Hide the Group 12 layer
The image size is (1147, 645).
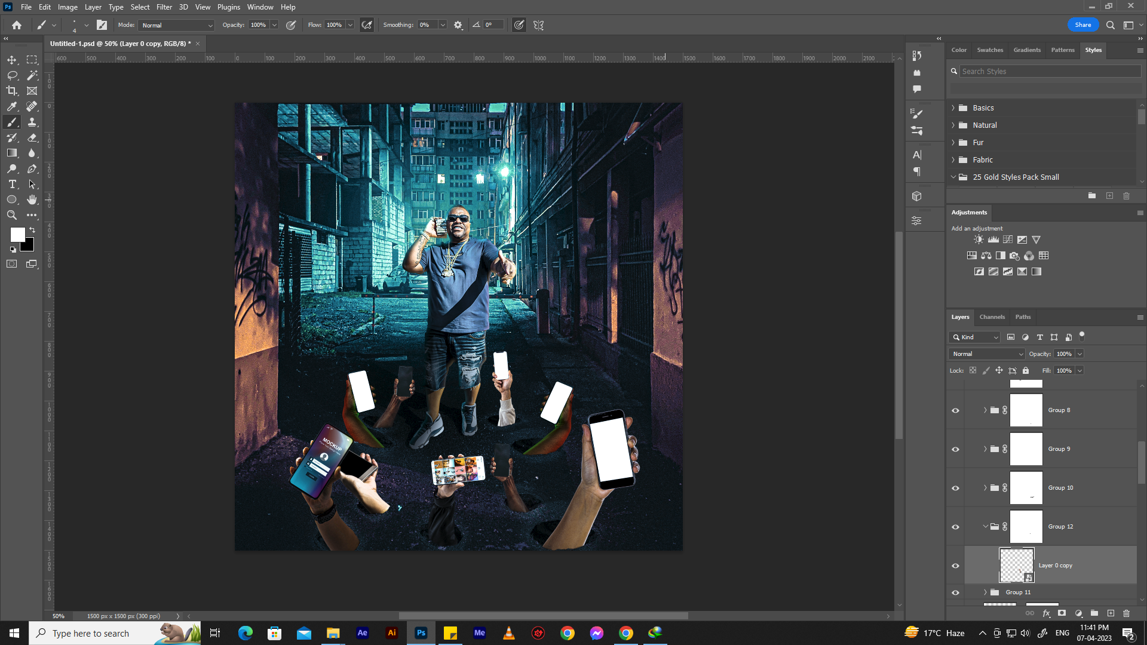955,527
